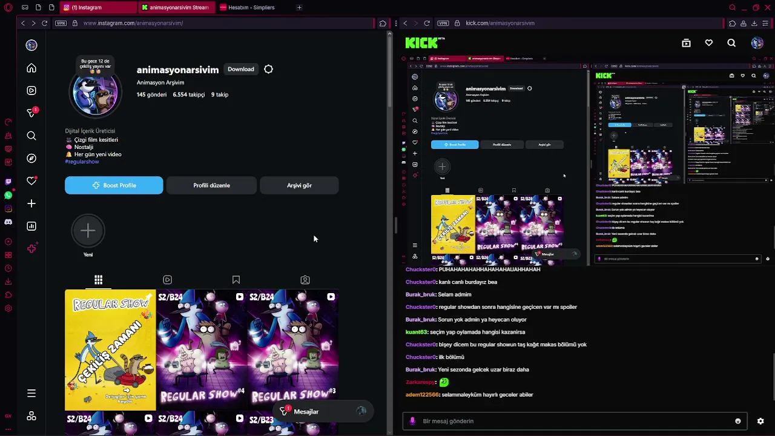Create new post with plus icon
The image size is (775, 436).
click(x=31, y=203)
